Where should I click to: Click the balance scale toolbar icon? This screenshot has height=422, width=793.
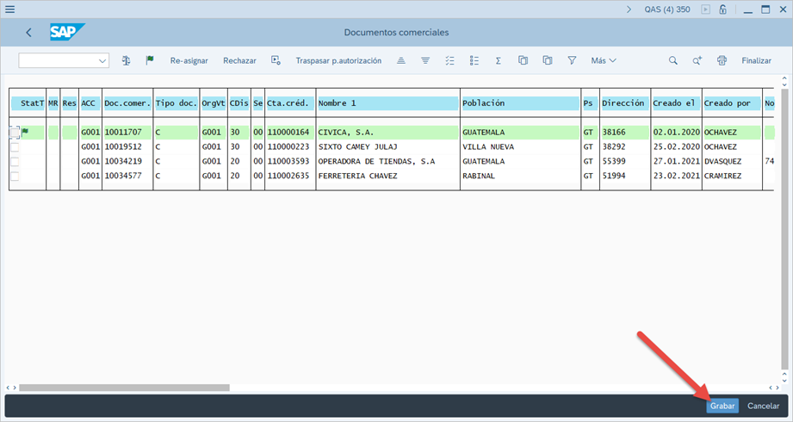[127, 60]
